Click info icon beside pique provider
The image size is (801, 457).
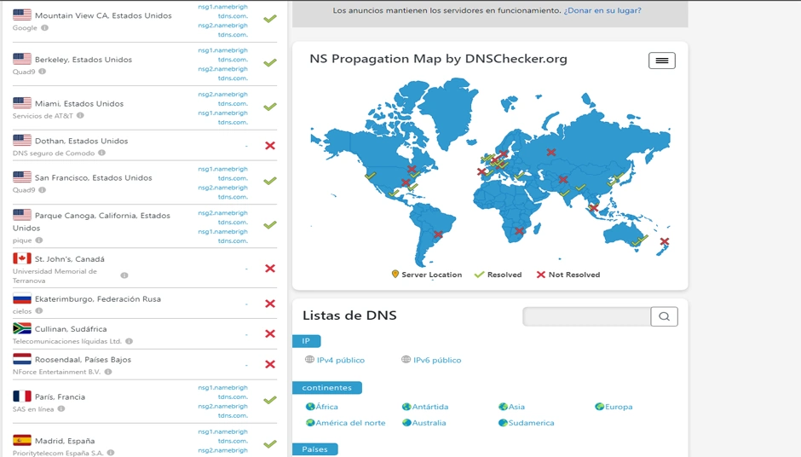tap(39, 240)
